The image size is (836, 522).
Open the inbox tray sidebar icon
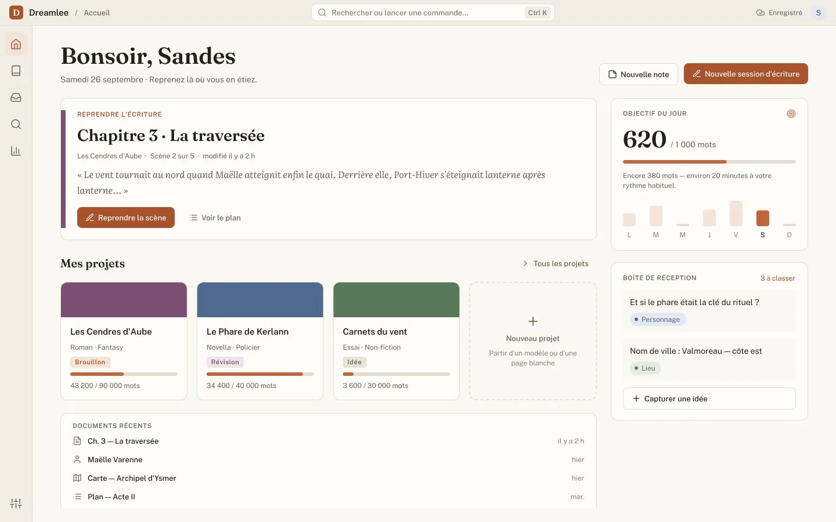pos(16,97)
